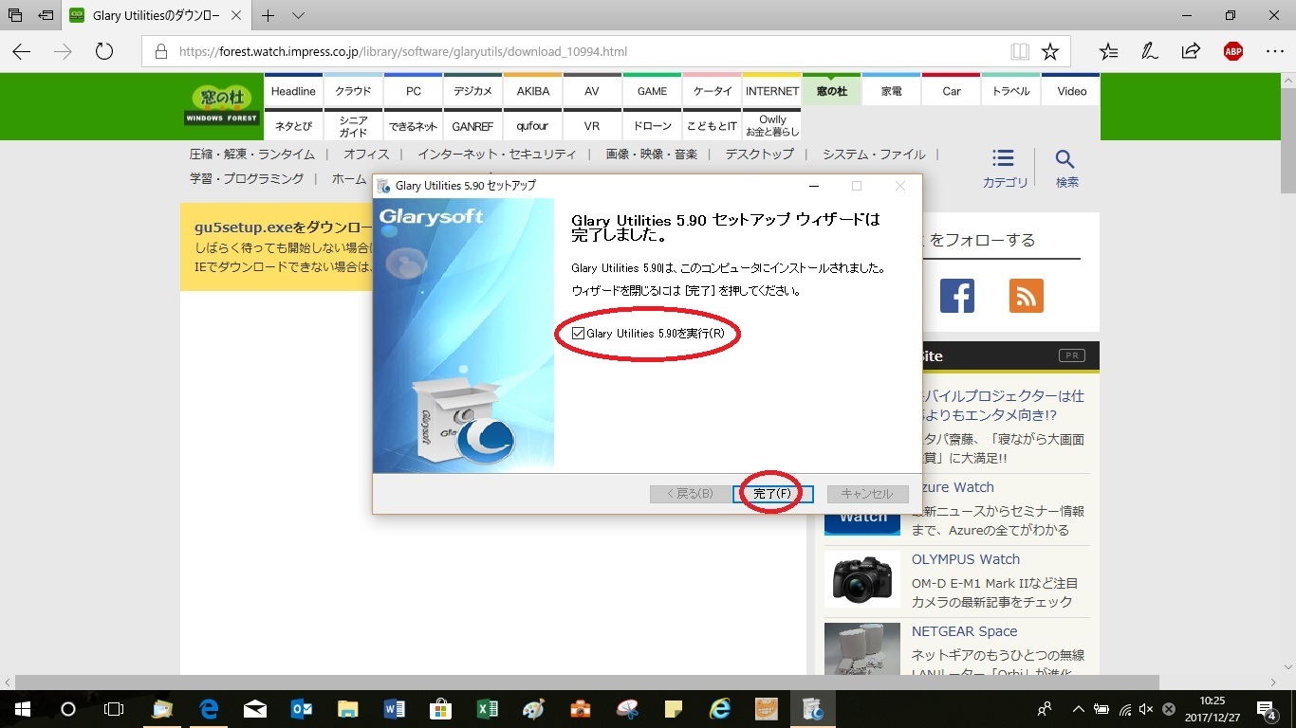Viewport: 1296px width, 728px height.
Task: Select the デジカメ tab
Action: (472, 91)
